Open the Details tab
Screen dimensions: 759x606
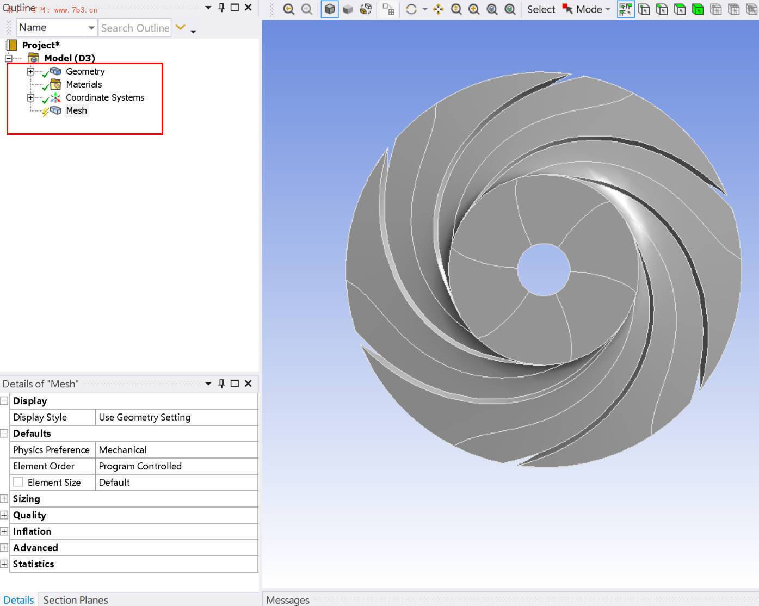[19, 599]
